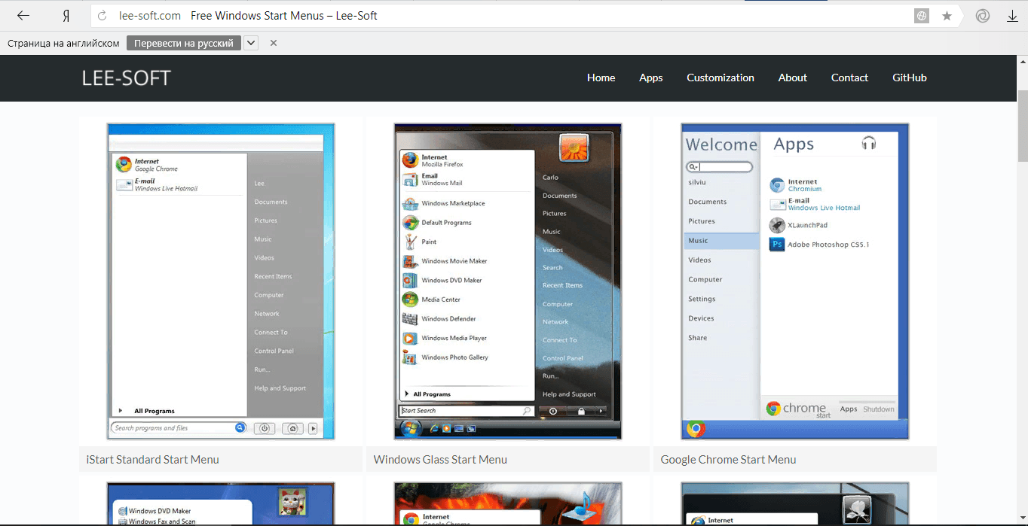The height and width of the screenshot is (526, 1028).
Task: Open the Customization menu item
Action: 721,78
